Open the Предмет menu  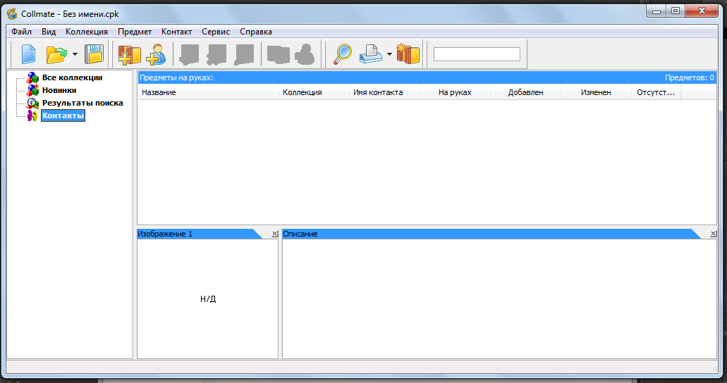[x=135, y=32]
